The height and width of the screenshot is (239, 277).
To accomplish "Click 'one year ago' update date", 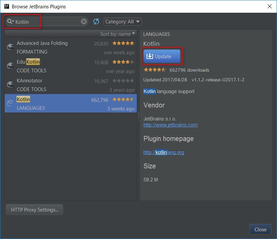I will pos(120,71).
